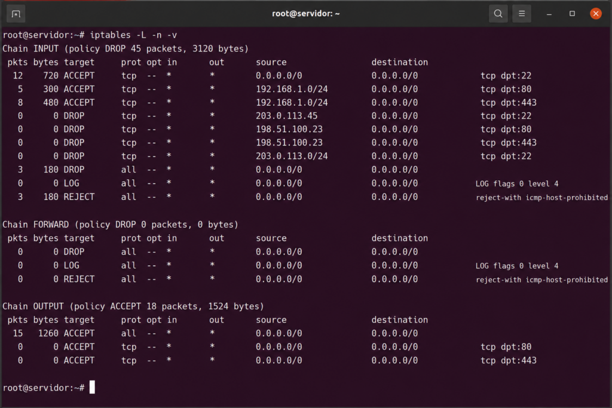Screen dimensions: 612x408
Task: Click 'tcp dpt:22' in the 720 bytes row
Action: [x=506, y=76]
